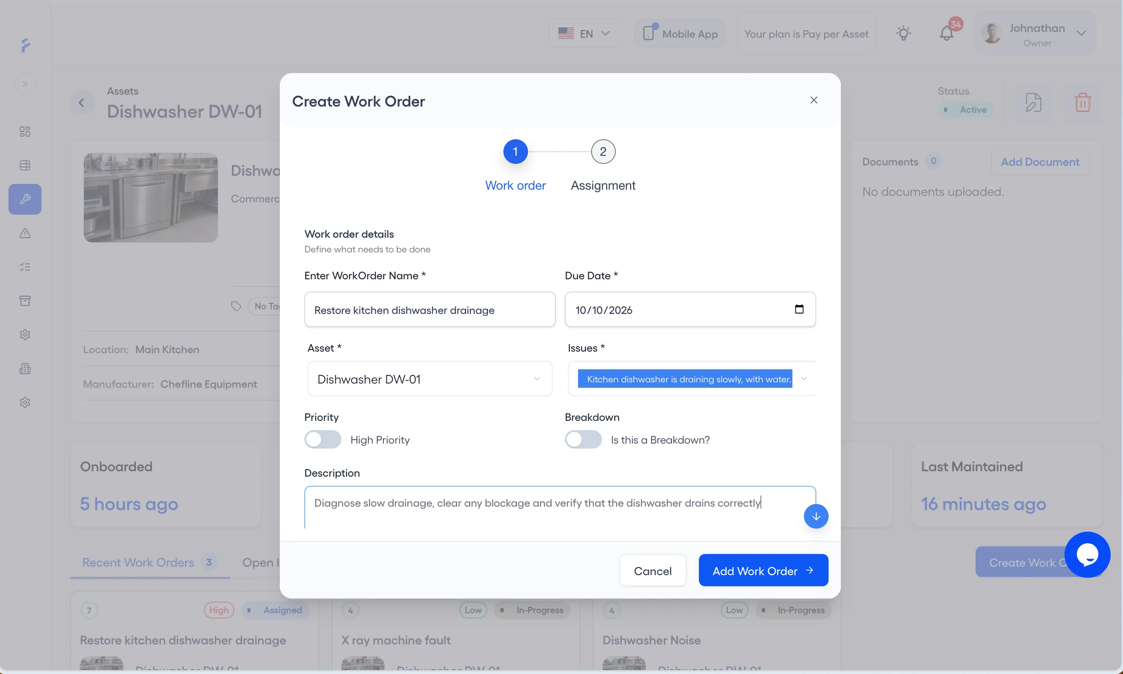Image resolution: width=1123 pixels, height=674 pixels.
Task: Open the table sidebar icon
Action: (25, 165)
